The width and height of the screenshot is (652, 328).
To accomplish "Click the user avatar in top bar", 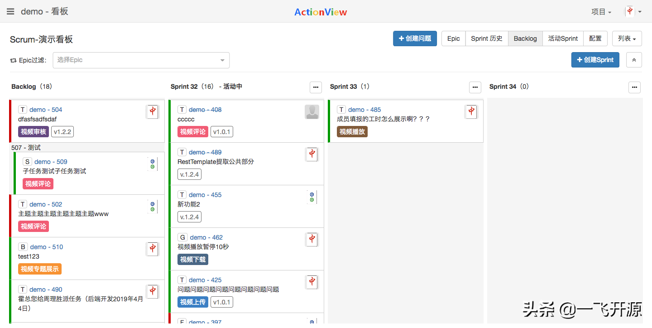I will (x=630, y=12).
